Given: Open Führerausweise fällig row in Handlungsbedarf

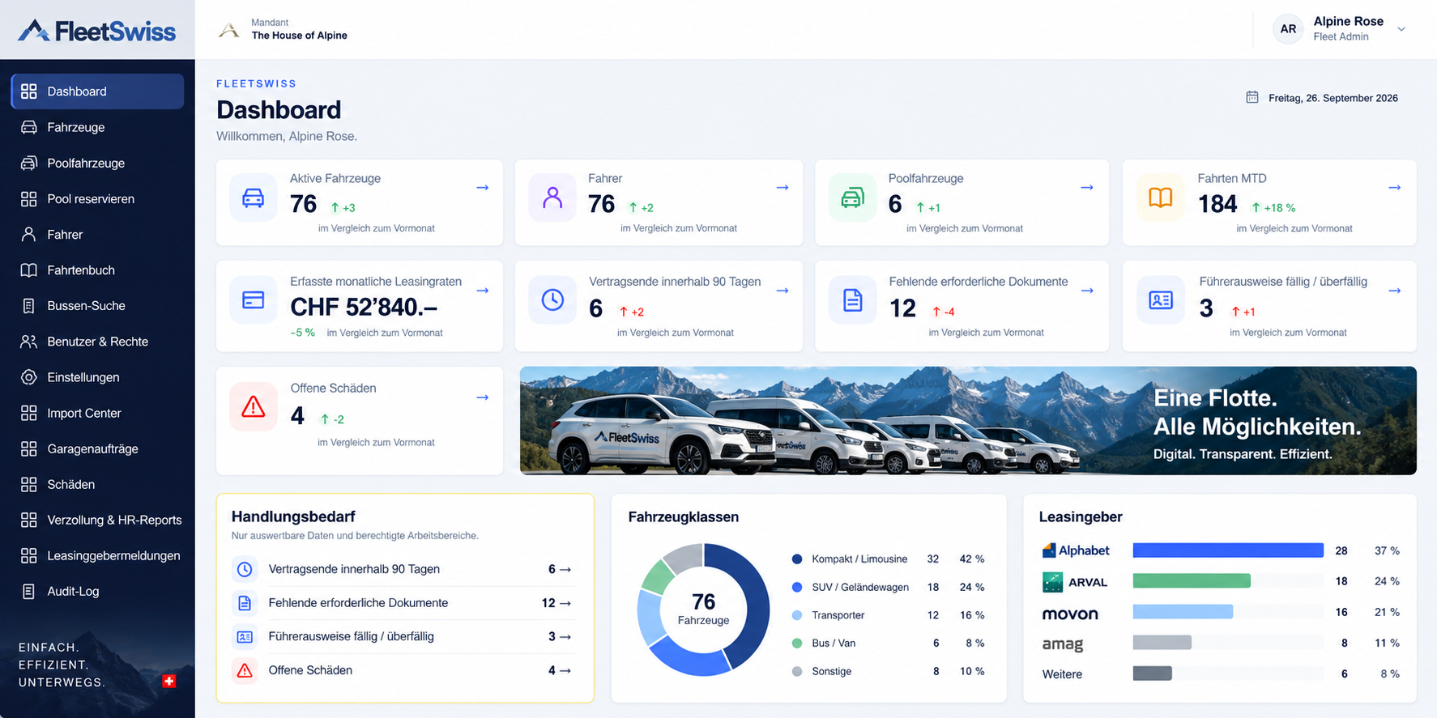Looking at the screenshot, I should pos(402,636).
